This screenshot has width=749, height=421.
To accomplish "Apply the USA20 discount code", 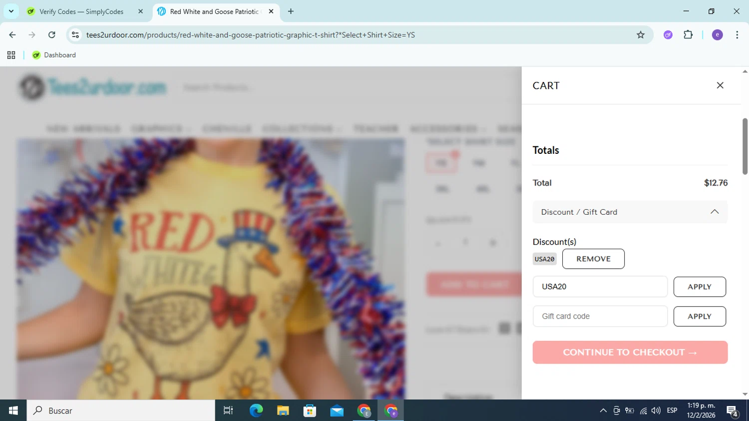I will click(x=700, y=287).
